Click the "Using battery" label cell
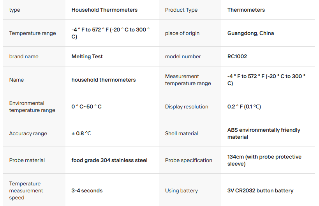This screenshot has height=206, width=319. (x=182, y=190)
